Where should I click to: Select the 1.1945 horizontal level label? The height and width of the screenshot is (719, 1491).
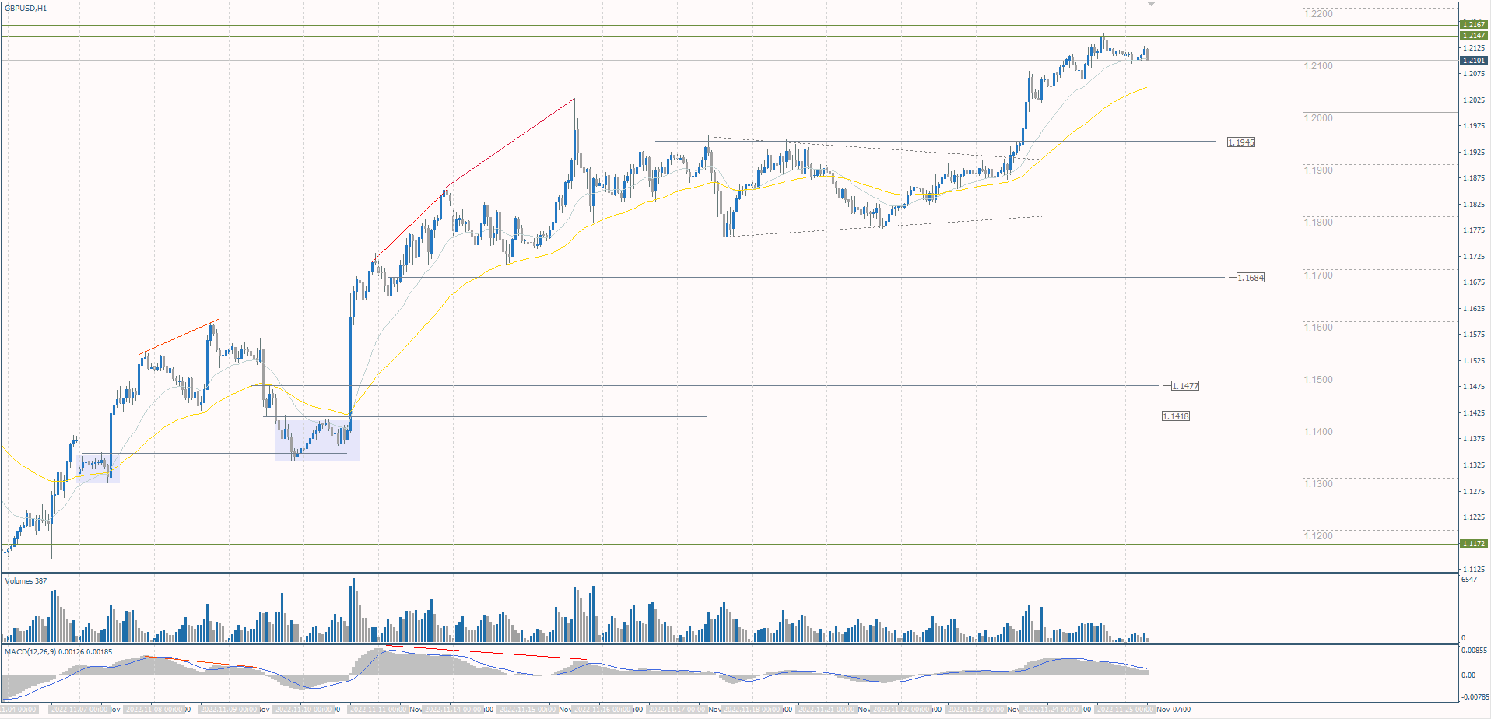click(1241, 142)
